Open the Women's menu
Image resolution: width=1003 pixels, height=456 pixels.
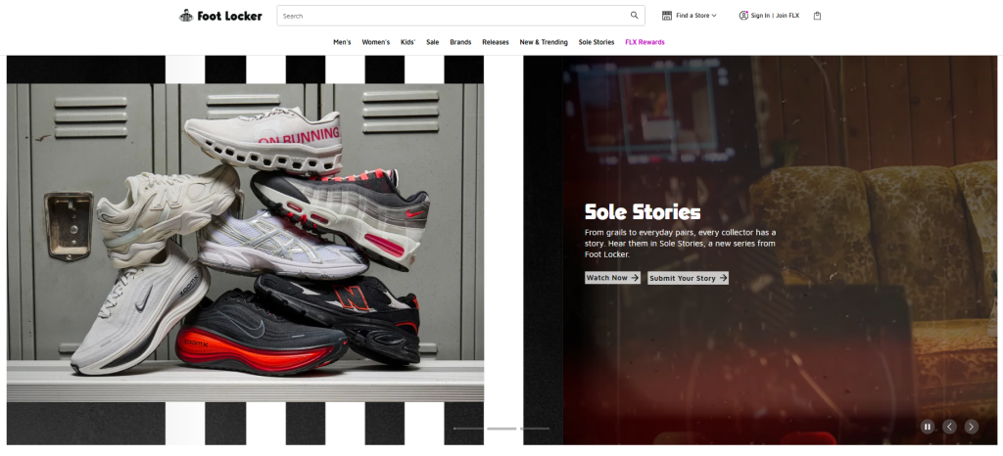pos(375,42)
